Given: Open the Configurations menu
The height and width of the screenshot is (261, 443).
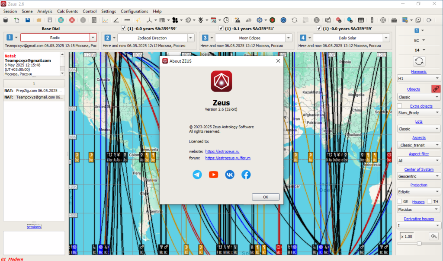Looking at the screenshot, I should click(x=134, y=11).
